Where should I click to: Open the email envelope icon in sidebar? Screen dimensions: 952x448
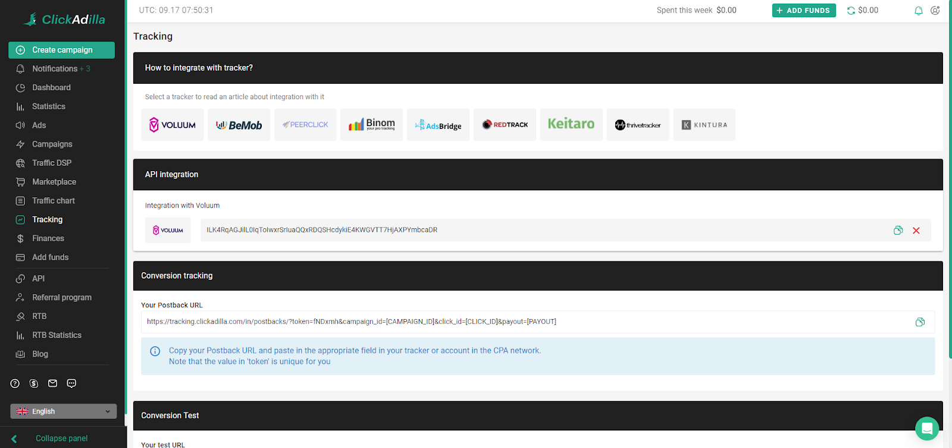click(53, 384)
